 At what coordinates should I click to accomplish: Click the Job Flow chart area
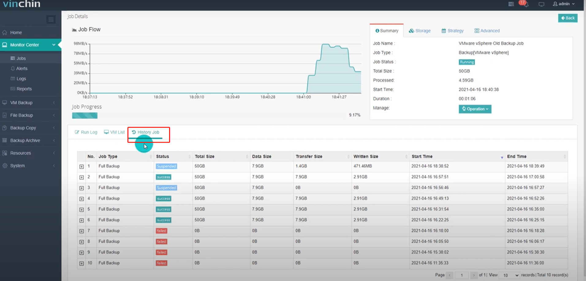[x=225, y=68]
